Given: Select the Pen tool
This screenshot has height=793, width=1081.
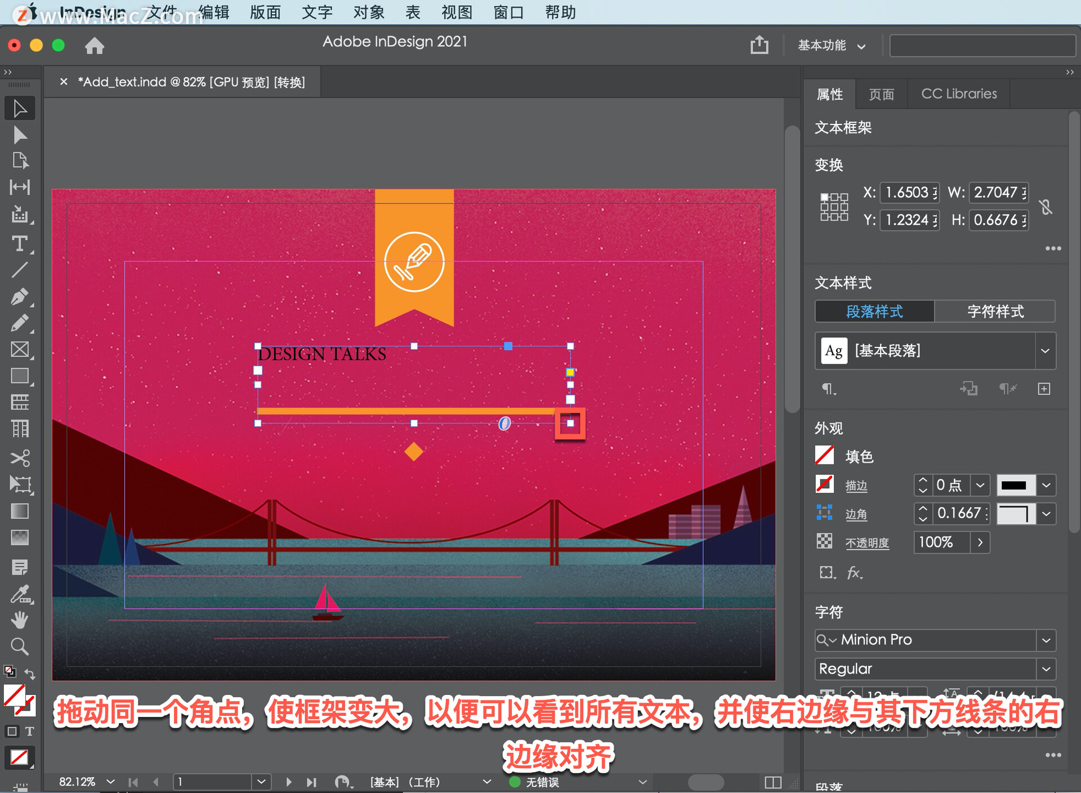Looking at the screenshot, I should pos(20,296).
